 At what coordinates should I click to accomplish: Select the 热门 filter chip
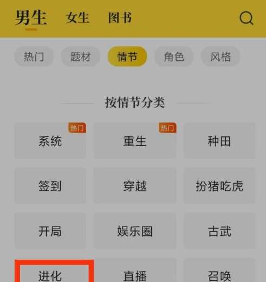[x=34, y=57]
